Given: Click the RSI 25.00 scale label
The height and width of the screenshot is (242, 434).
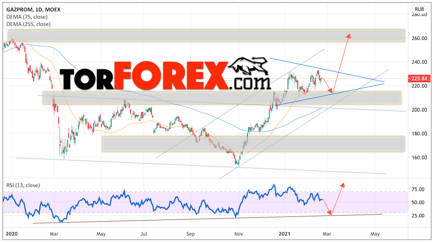Looking at the screenshot, I should (418, 215).
